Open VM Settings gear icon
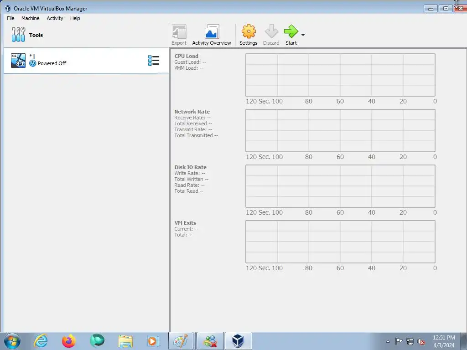The height and width of the screenshot is (350, 467). (249, 35)
